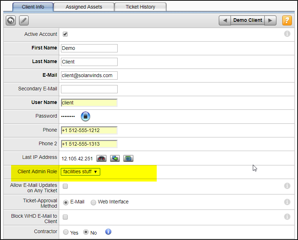Select Yes for Contractor

66,232
